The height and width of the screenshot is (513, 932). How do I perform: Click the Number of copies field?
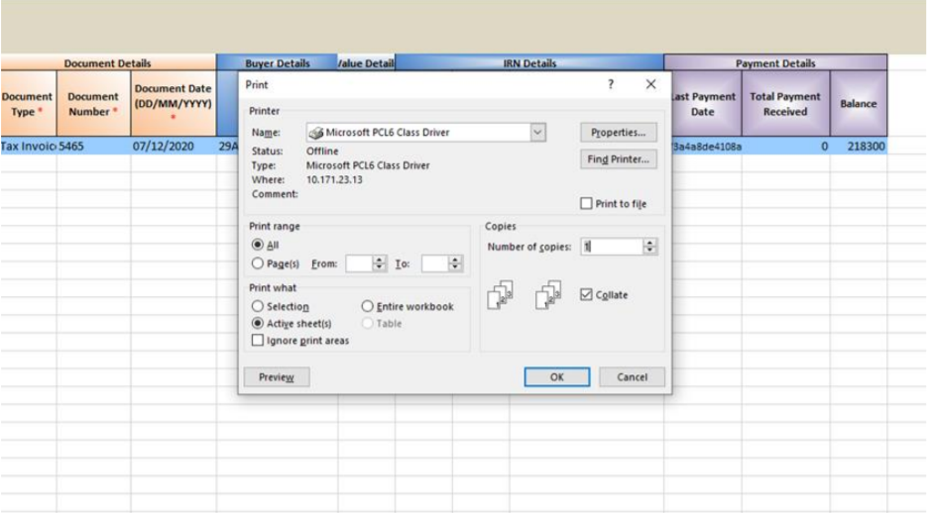click(x=612, y=247)
